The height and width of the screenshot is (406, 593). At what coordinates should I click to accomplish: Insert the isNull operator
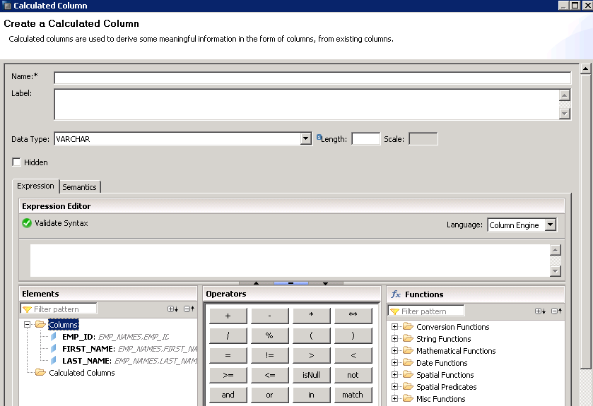[311, 375]
